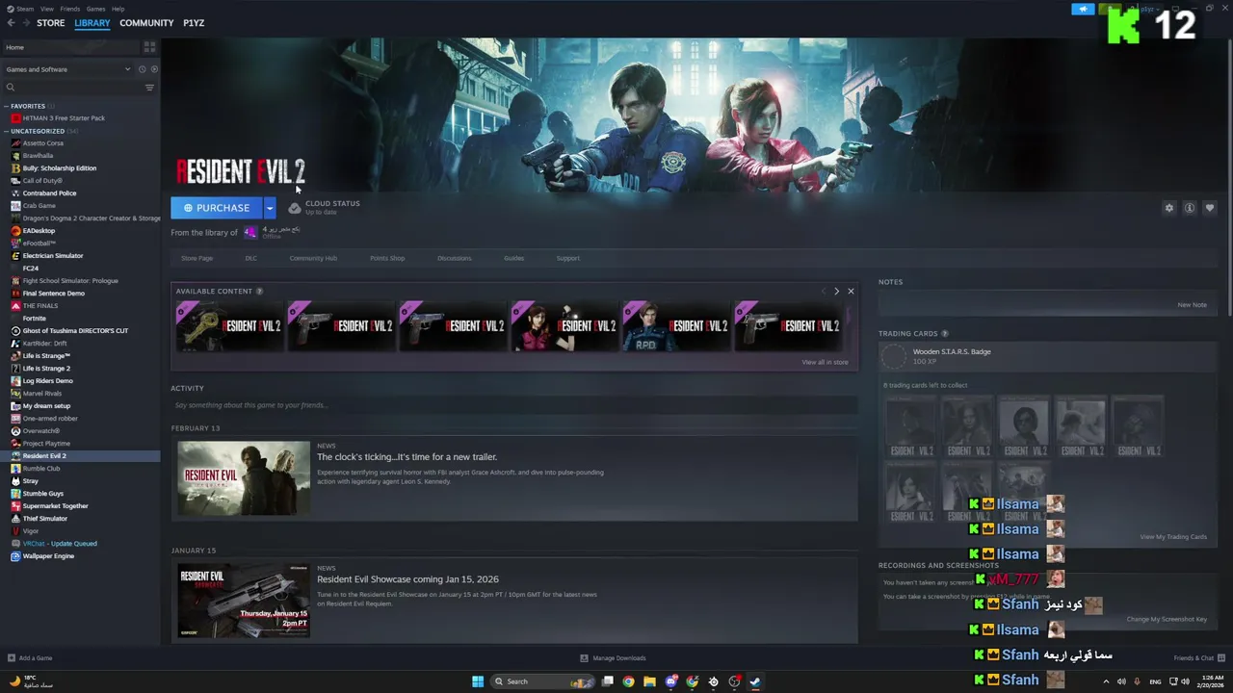This screenshot has height=693, width=1233.
Task: Toggle show ready-to-play games icon
Action: (154, 69)
